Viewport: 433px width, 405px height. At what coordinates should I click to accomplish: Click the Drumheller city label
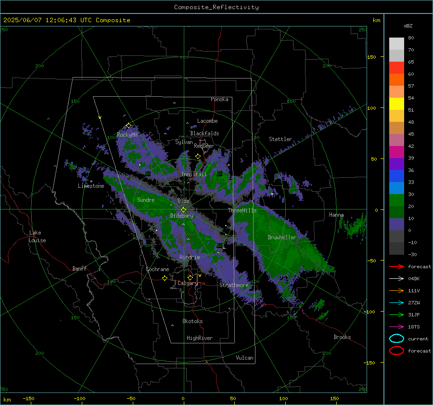(x=282, y=237)
